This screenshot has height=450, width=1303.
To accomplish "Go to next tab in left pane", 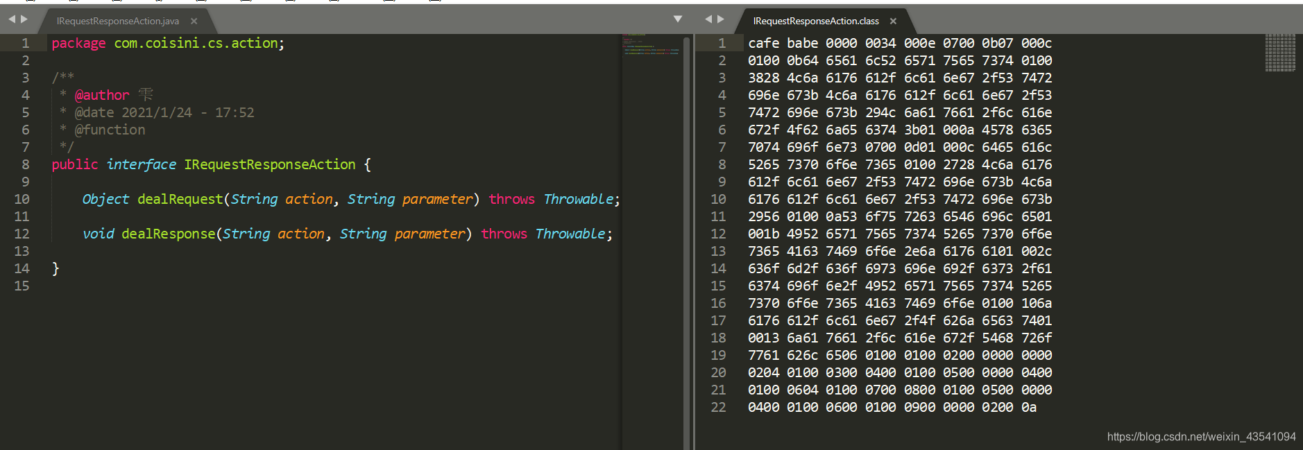I will [24, 19].
